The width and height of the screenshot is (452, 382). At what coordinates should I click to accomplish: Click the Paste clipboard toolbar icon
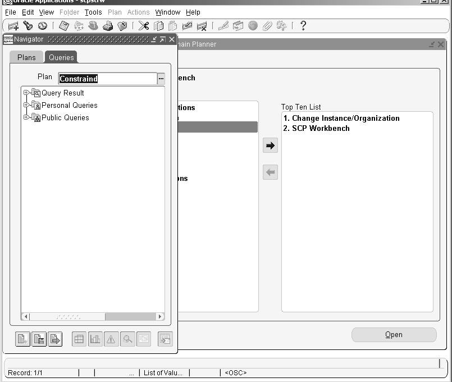pos(172,26)
